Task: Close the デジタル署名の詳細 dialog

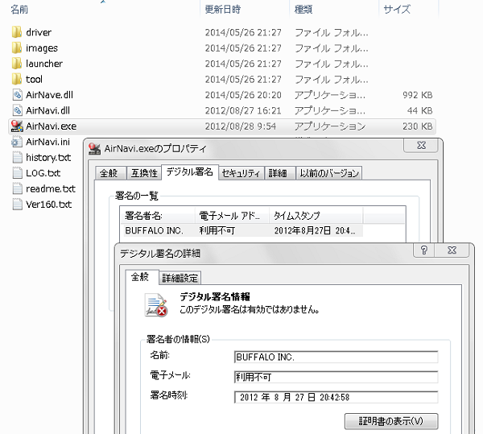Action: pyautogui.click(x=452, y=250)
